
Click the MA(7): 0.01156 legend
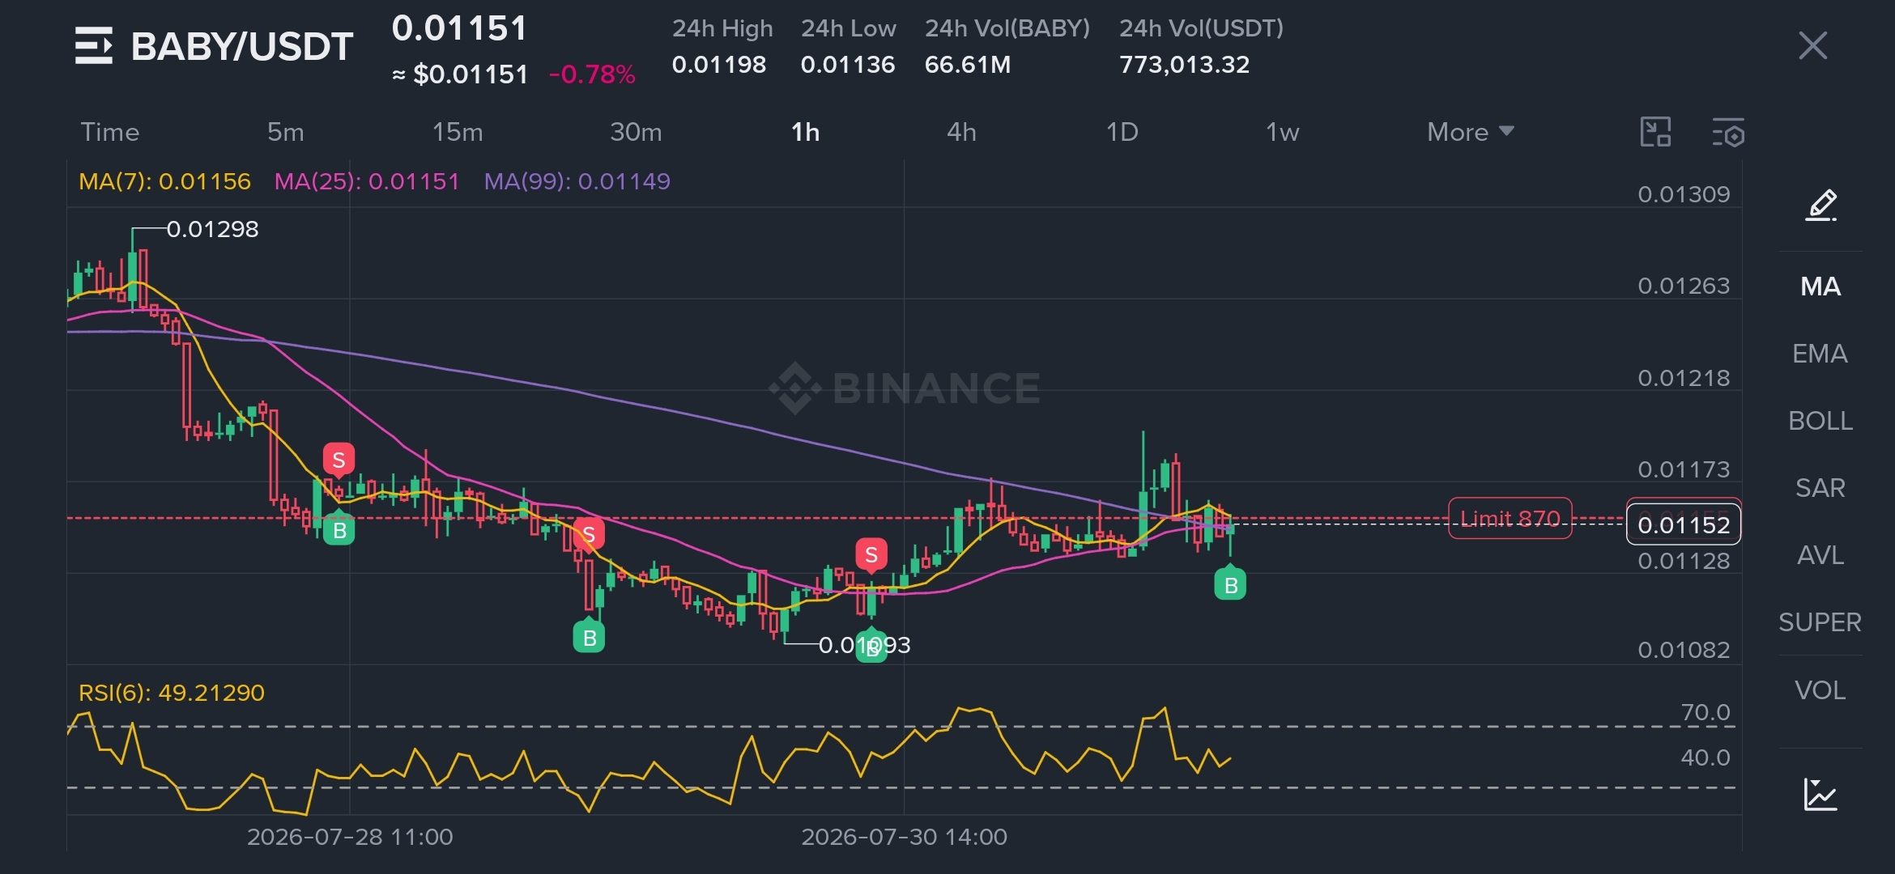[164, 181]
